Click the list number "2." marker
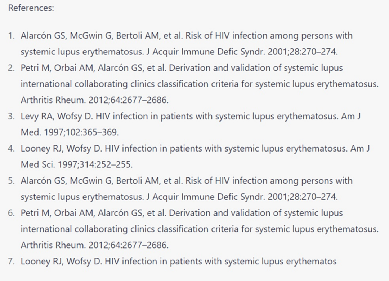The height and width of the screenshot is (281, 389). (12, 68)
